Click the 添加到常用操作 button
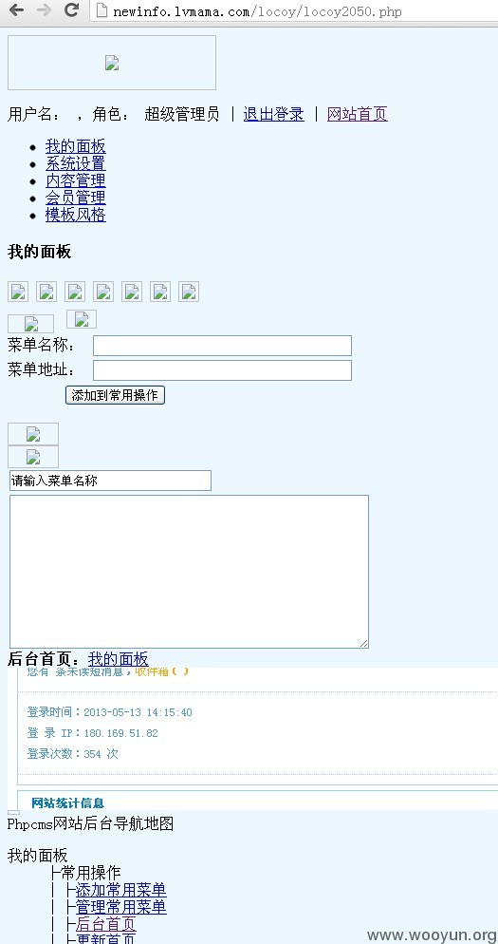Image resolution: width=498 pixels, height=944 pixels. 115,395
